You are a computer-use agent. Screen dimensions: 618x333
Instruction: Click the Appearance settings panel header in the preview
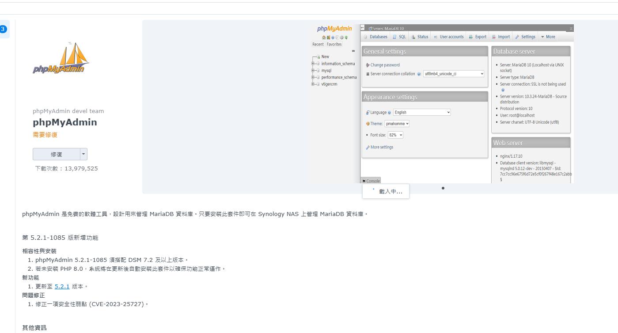coord(425,97)
